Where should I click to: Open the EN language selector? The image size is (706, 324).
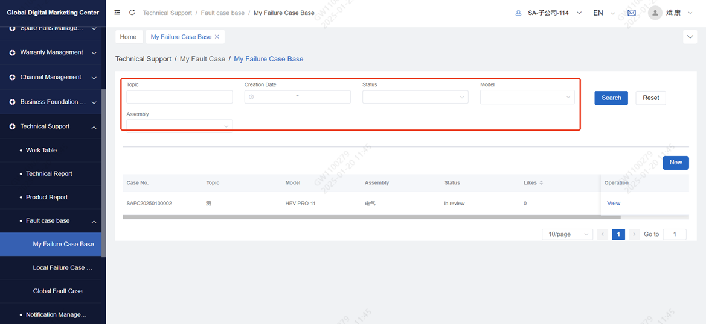click(x=603, y=13)
